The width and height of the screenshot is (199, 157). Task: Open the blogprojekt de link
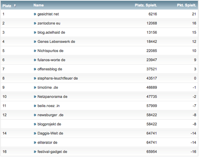49,124
